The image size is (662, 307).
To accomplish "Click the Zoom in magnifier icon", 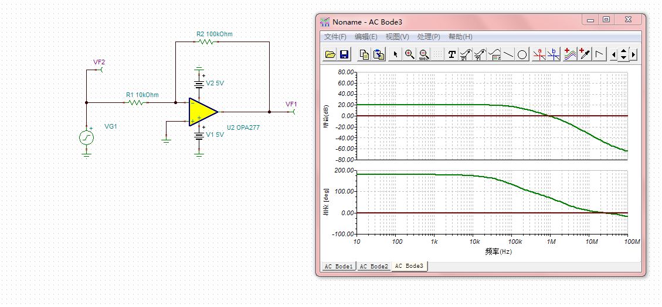I will [x=409, y=54].
